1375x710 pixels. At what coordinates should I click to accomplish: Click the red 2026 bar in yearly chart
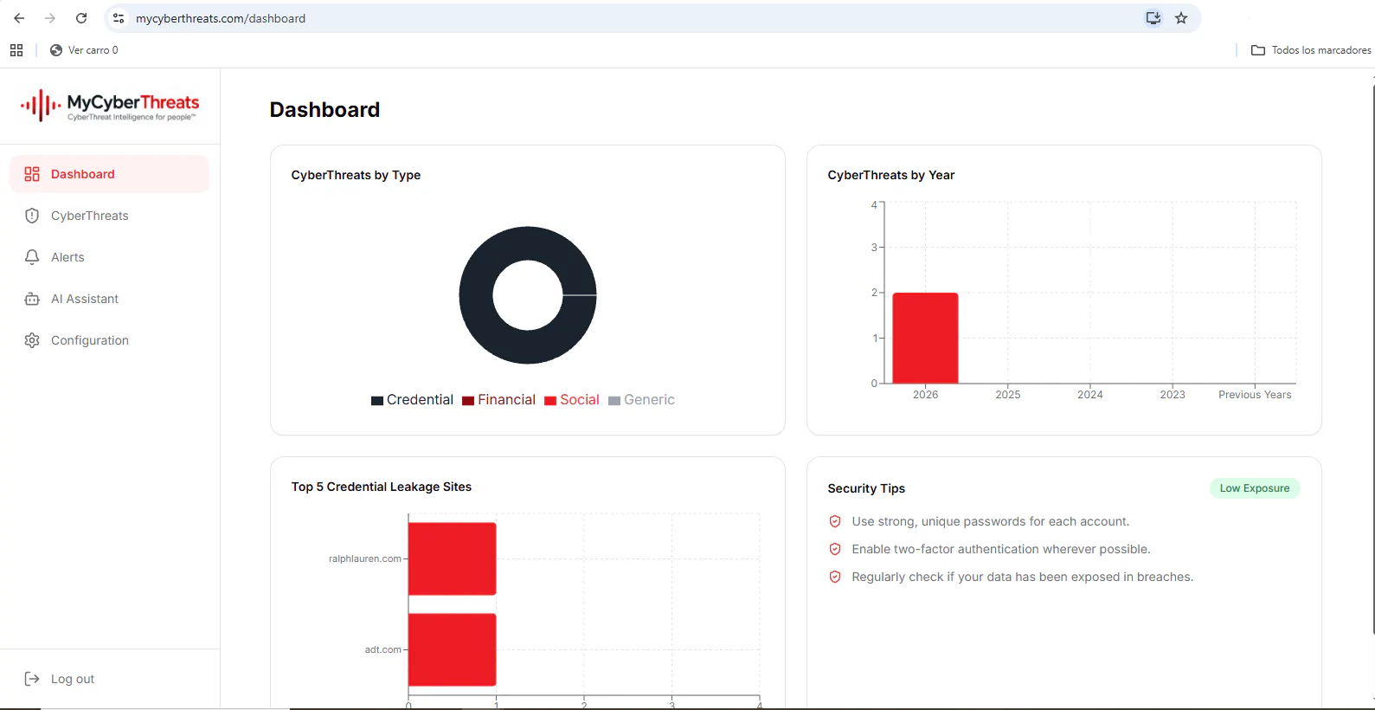click(x=925, y=338)
